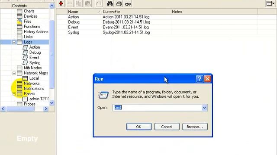Open the Run dialog history dropdown
277x155 pixels.
click(x=204, y=108)
